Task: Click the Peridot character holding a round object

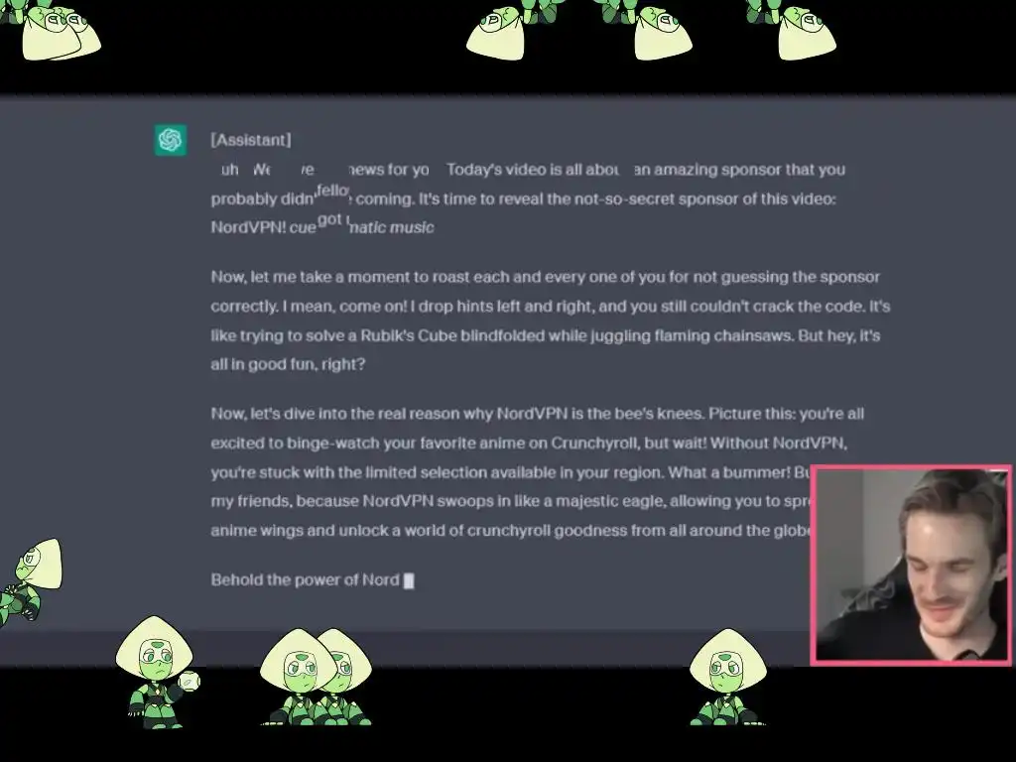Action: [158, 672]
